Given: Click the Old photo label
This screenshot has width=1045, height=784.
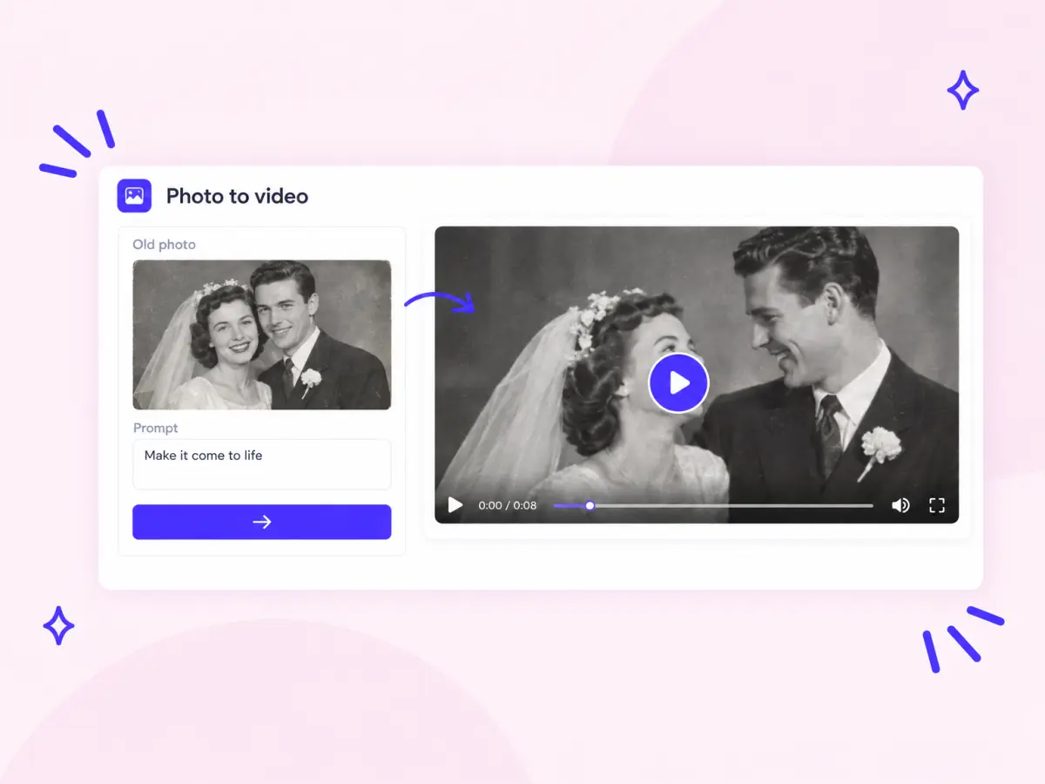Looking at the screenshot, I should (164, 245).
